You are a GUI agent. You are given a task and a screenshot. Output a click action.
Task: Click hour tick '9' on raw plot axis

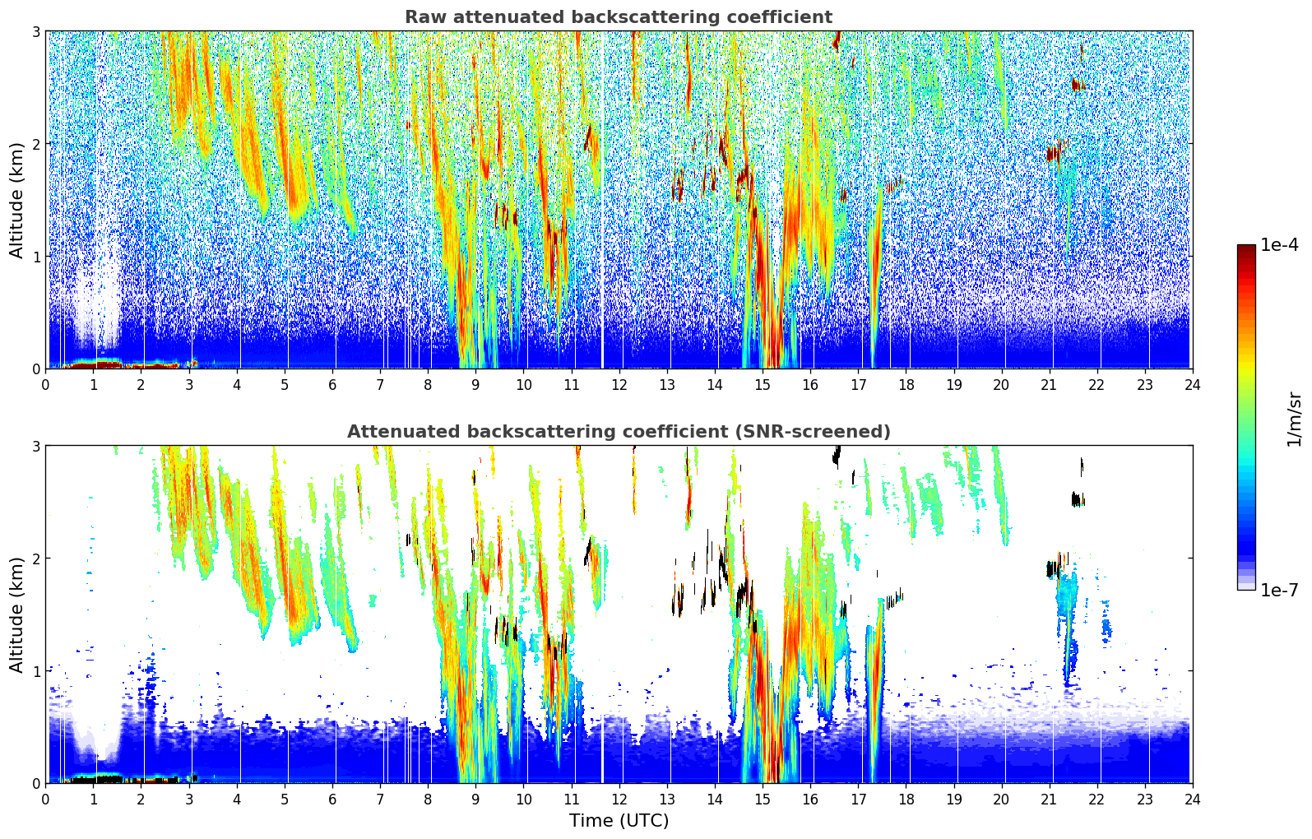click(x=475, y=384)
